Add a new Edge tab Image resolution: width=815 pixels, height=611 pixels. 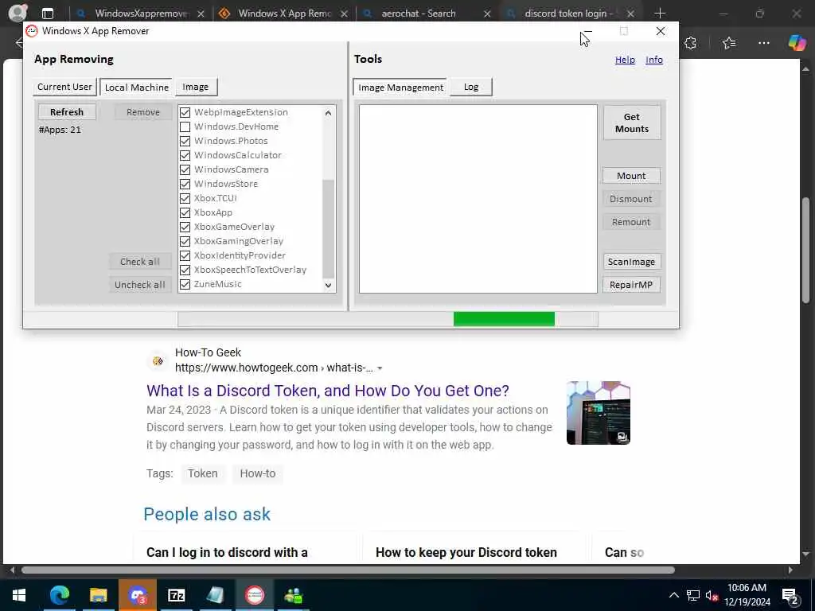[660, 13]
